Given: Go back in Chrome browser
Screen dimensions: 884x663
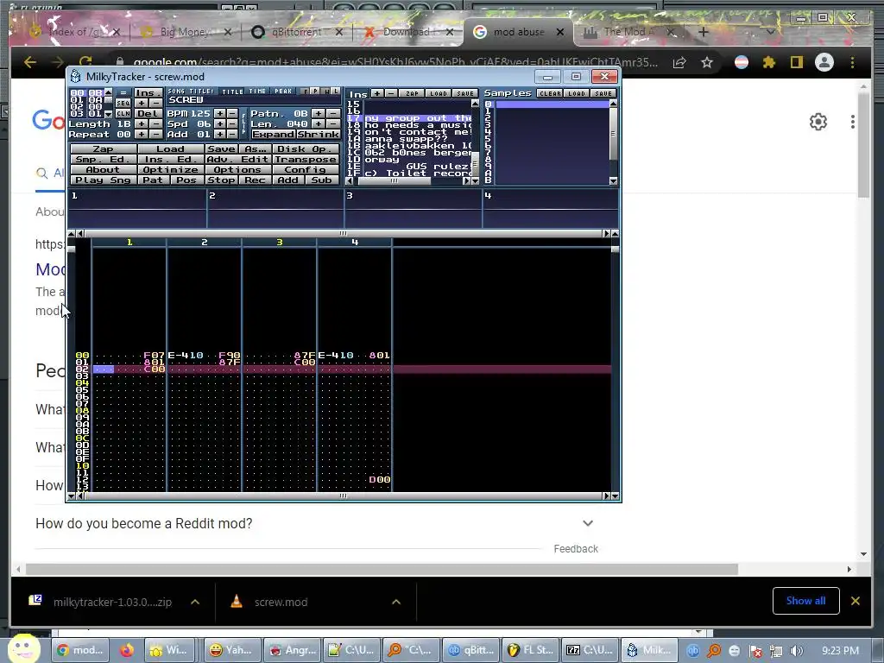Looking at the screenshot, I should click(30, 62).
